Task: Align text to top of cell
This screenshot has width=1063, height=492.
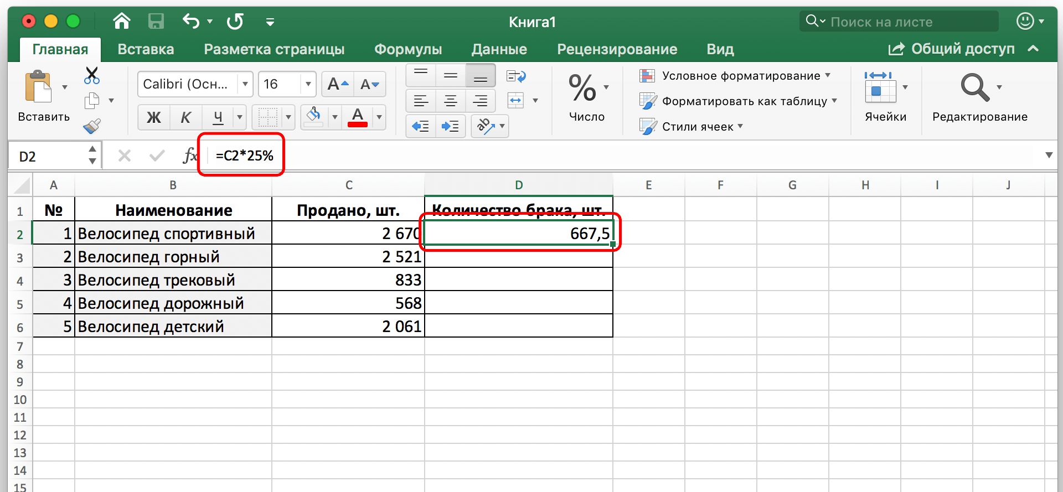Action: click(x=421, y=75)
